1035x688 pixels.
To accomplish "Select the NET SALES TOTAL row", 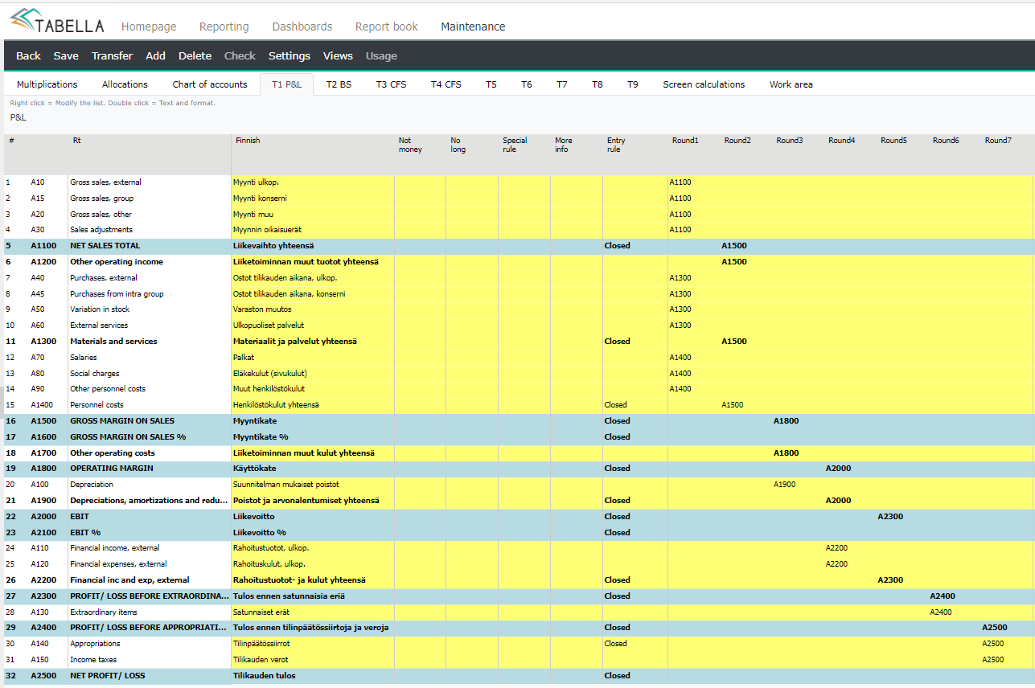I will point(518,246).
